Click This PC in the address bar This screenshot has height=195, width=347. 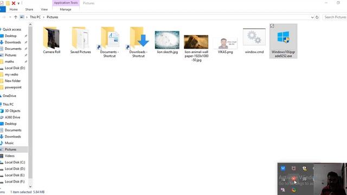35,17
